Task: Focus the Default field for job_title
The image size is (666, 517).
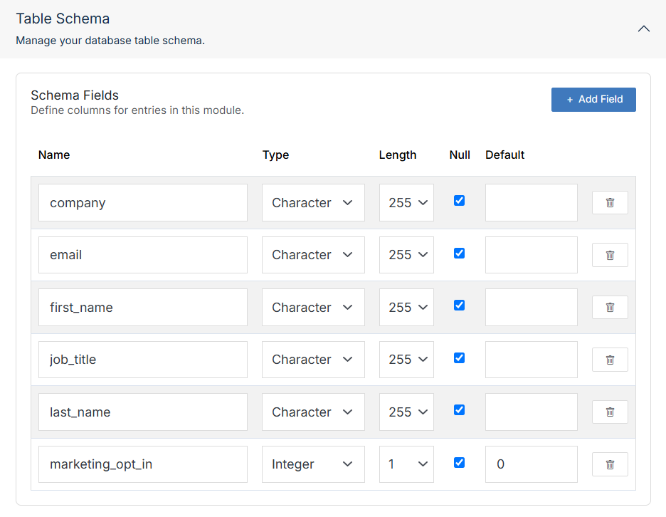Action: pyautogui.click(x=532, y=360)
